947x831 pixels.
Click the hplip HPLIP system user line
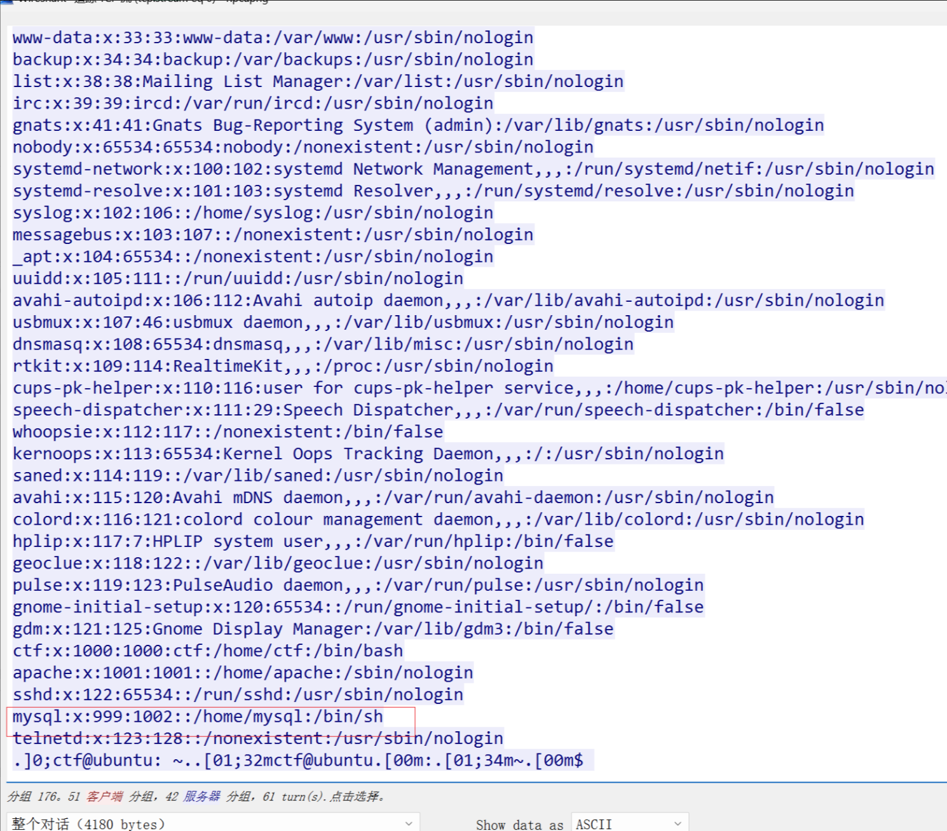(313, 542)
